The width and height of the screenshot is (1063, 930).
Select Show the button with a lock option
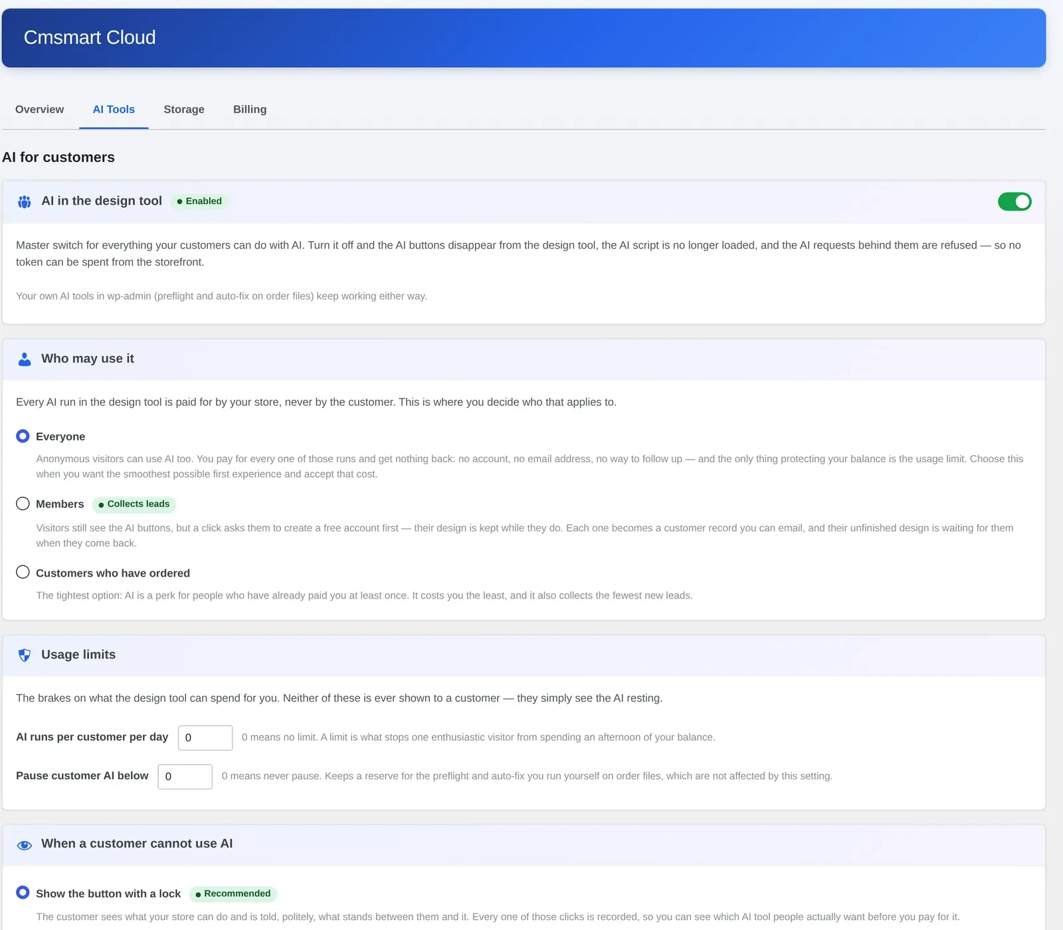(23, 892)
